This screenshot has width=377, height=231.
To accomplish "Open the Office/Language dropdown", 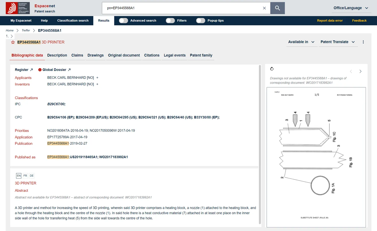I will (351, 8).
